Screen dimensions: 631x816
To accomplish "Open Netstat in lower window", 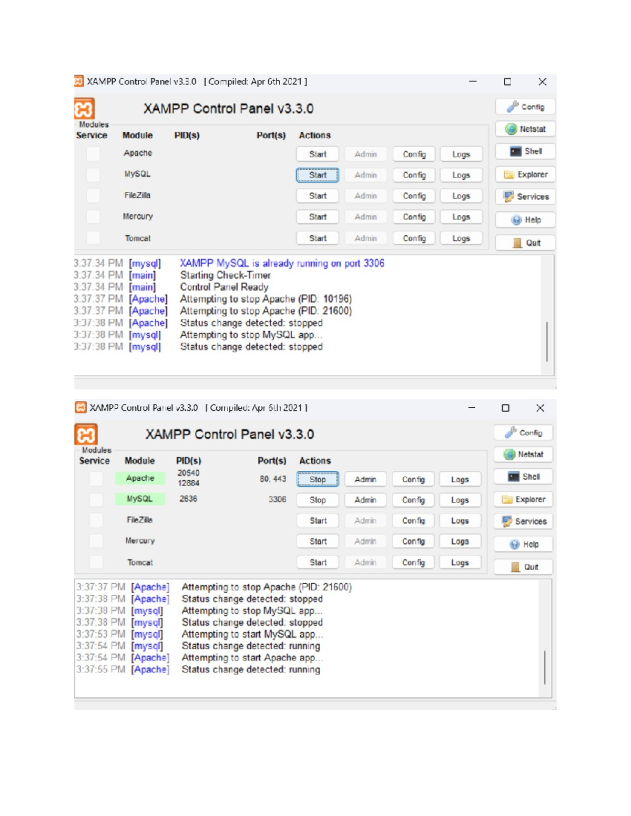I will [523, 454].
